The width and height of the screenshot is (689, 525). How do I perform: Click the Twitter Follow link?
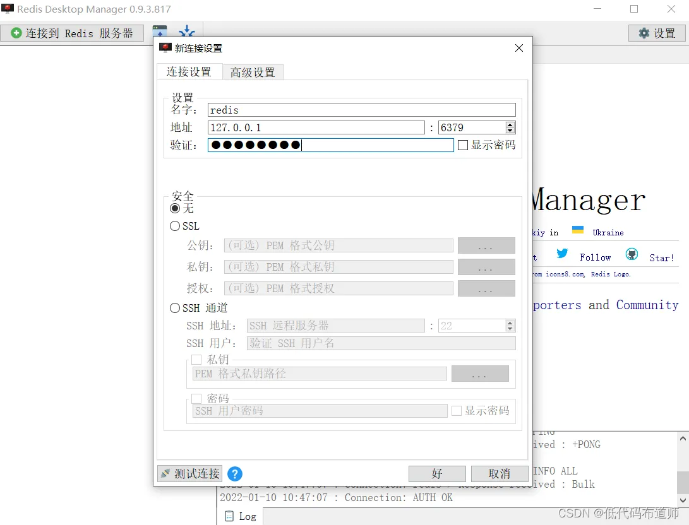pos(596,257)
